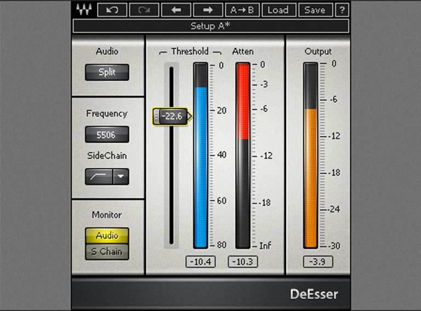The height and width of the screenshot is (311, 421).
Task: Open the Save preset menu
Action: coord(315,10)
